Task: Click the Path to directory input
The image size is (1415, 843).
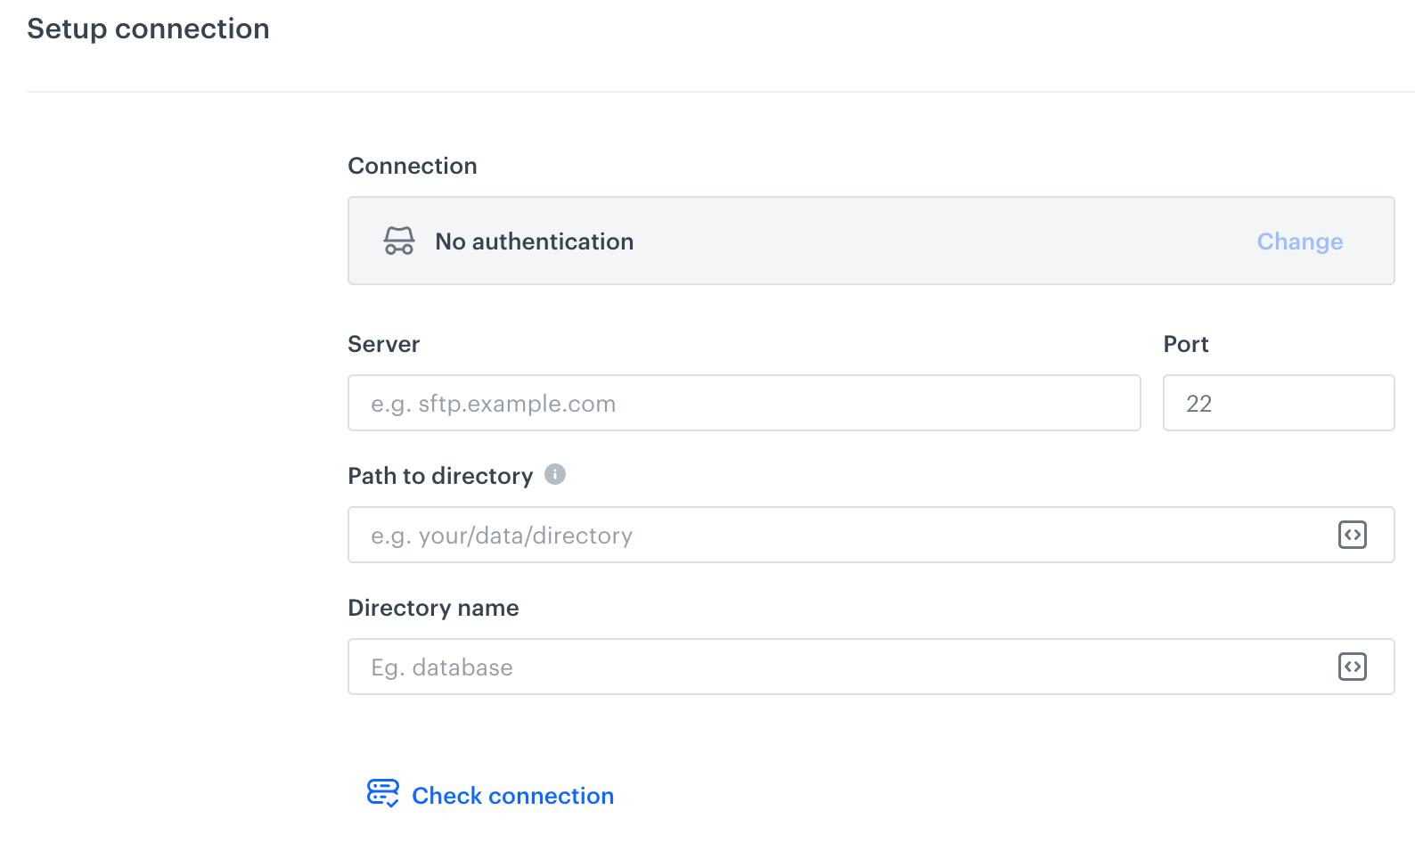Action: [x=802, y=535]
